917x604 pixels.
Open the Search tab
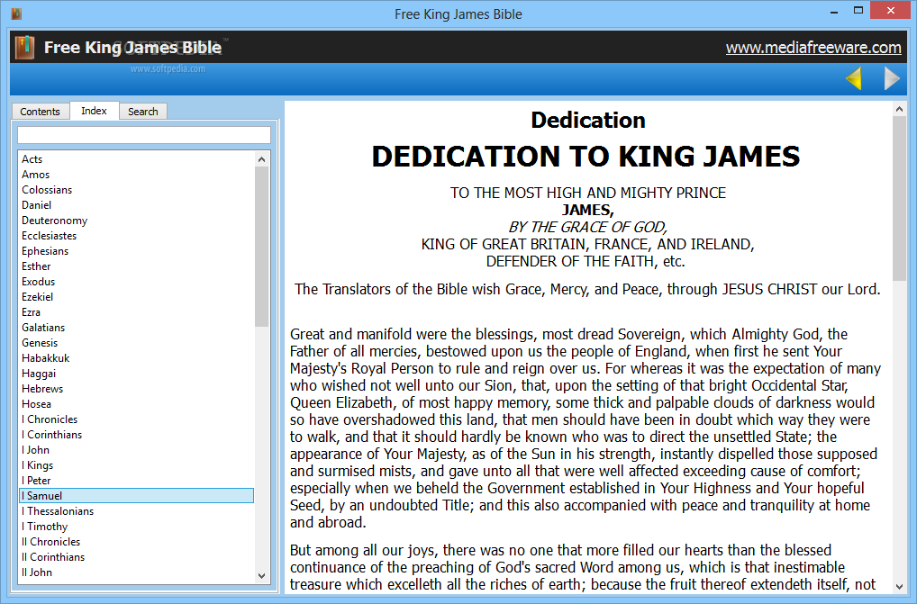click(142, 112)
